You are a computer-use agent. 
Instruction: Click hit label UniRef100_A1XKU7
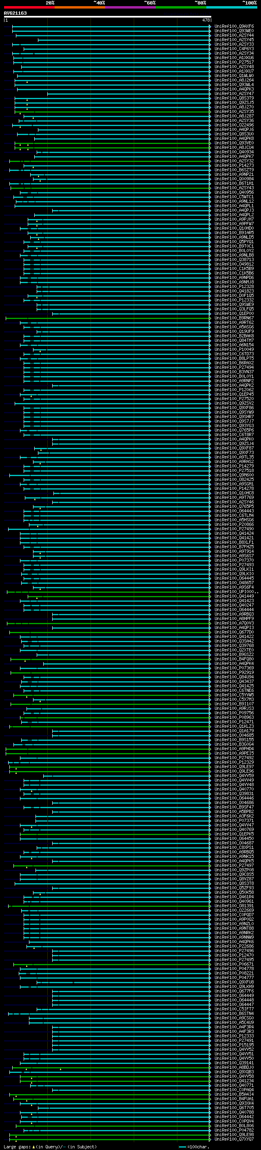[234, 71]
